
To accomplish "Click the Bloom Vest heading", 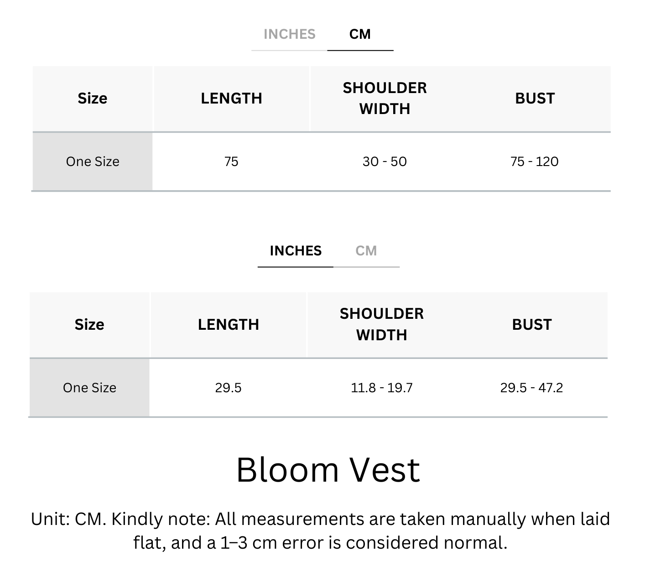I will tap(328, 470).
